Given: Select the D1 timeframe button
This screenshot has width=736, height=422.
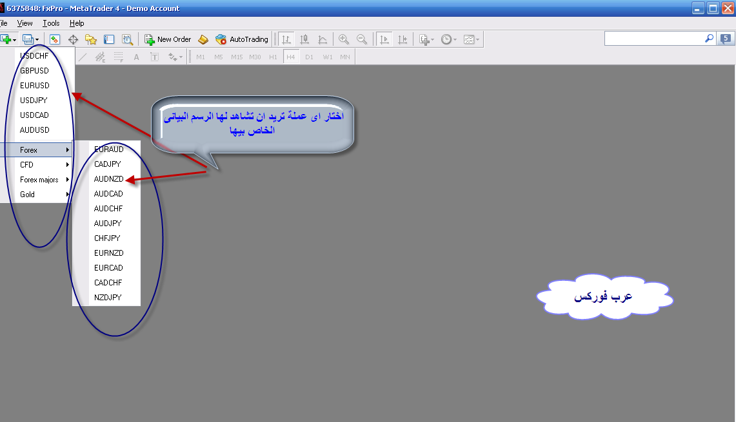Looking at the screenshot, I should click(x=310, y=57).
